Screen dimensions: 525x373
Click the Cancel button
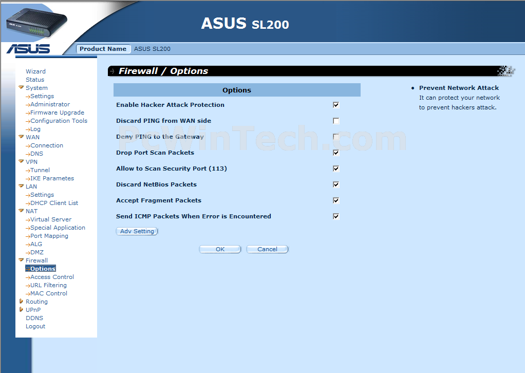point(267,249)
